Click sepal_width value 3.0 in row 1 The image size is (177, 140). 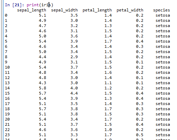coord(74,20)
